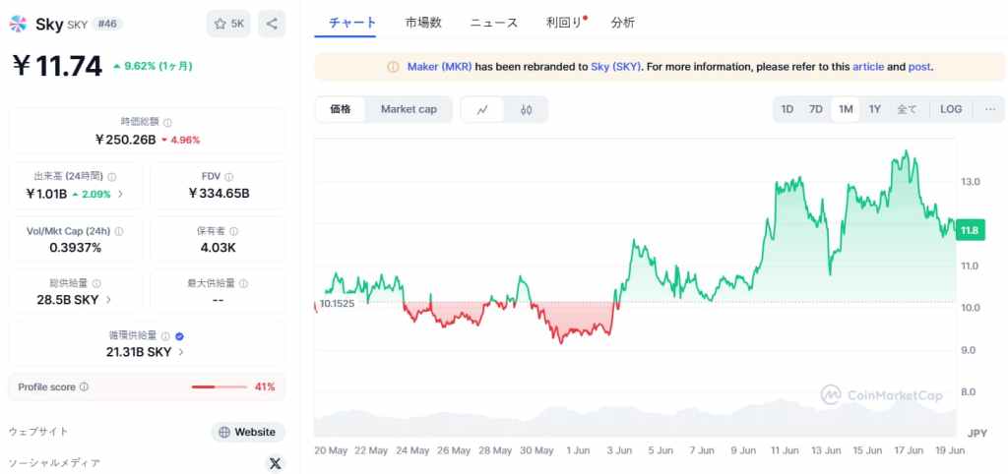Select the 価格 chart toggle
Screen dimensions: 1008x474
click(340, 109)
